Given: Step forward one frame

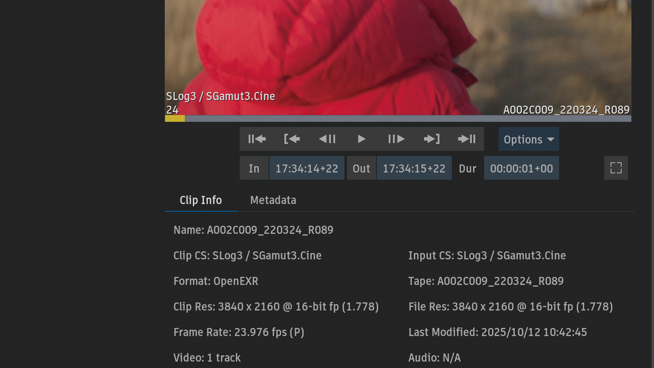Looking at the screenshot, I should [396, 139].
